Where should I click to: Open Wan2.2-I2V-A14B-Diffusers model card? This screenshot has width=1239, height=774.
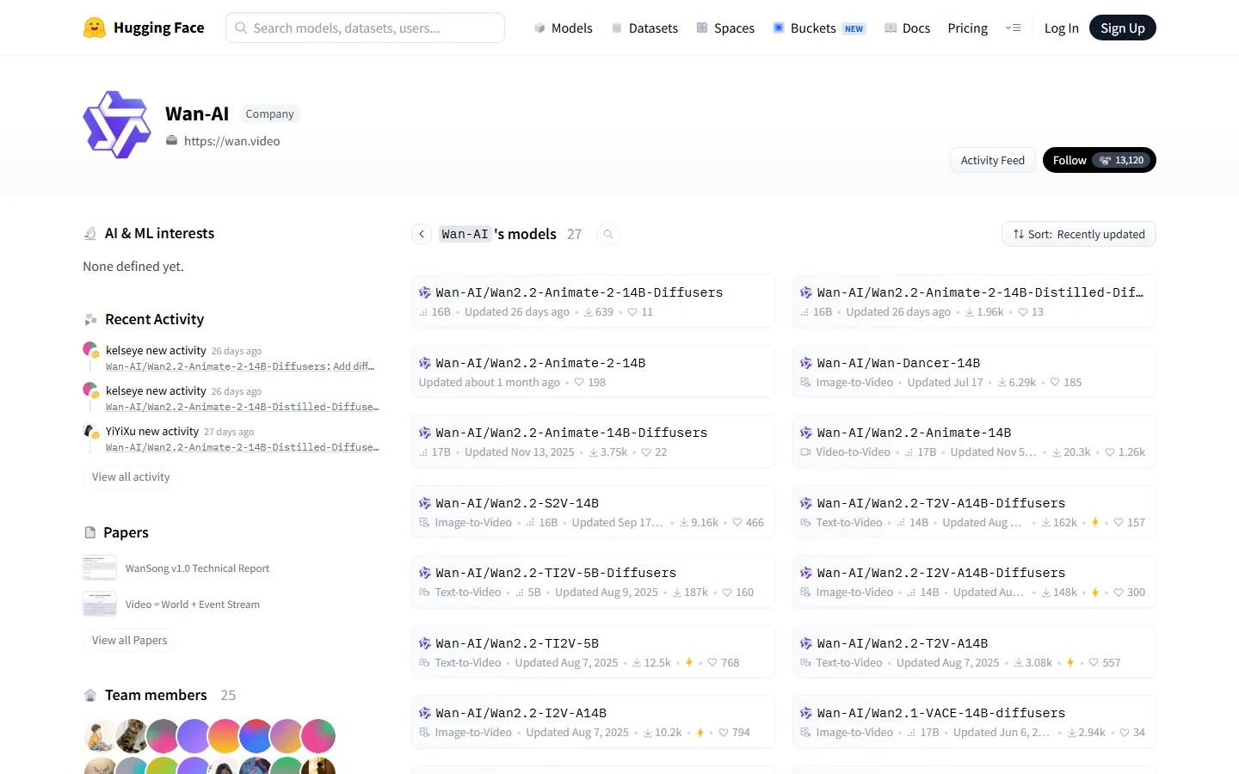point(974,581)
